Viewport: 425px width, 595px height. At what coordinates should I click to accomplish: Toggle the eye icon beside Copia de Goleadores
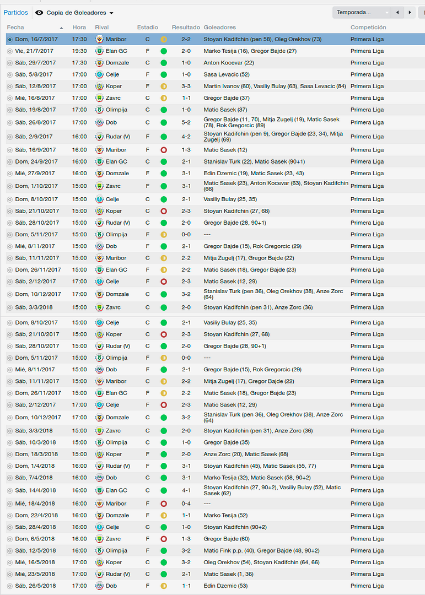coord(39,13)
